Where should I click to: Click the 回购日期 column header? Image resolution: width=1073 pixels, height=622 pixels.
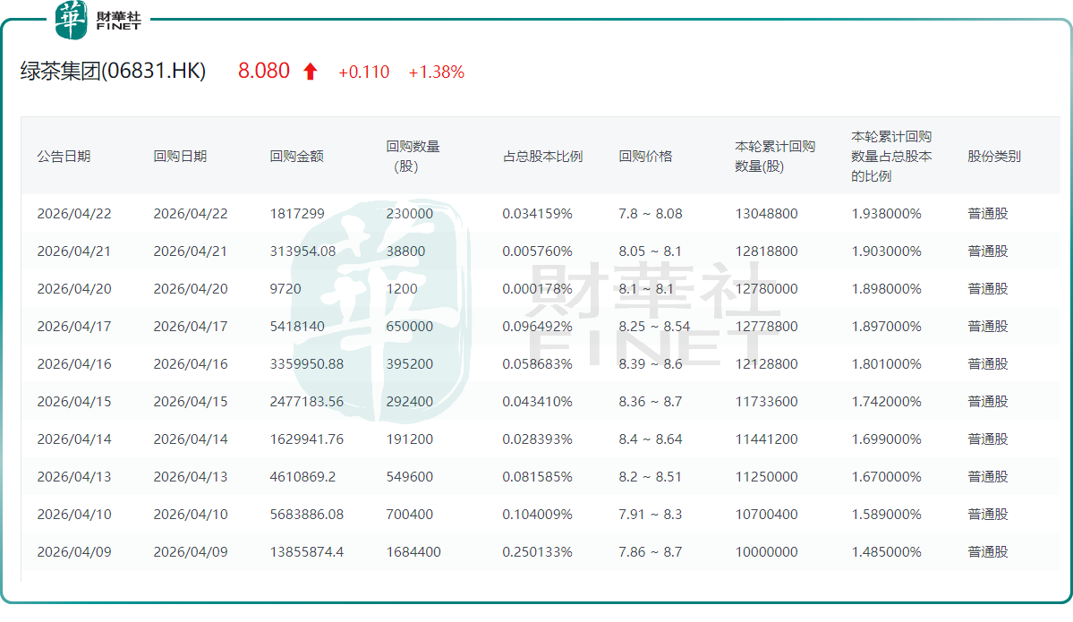coord(180,156)
